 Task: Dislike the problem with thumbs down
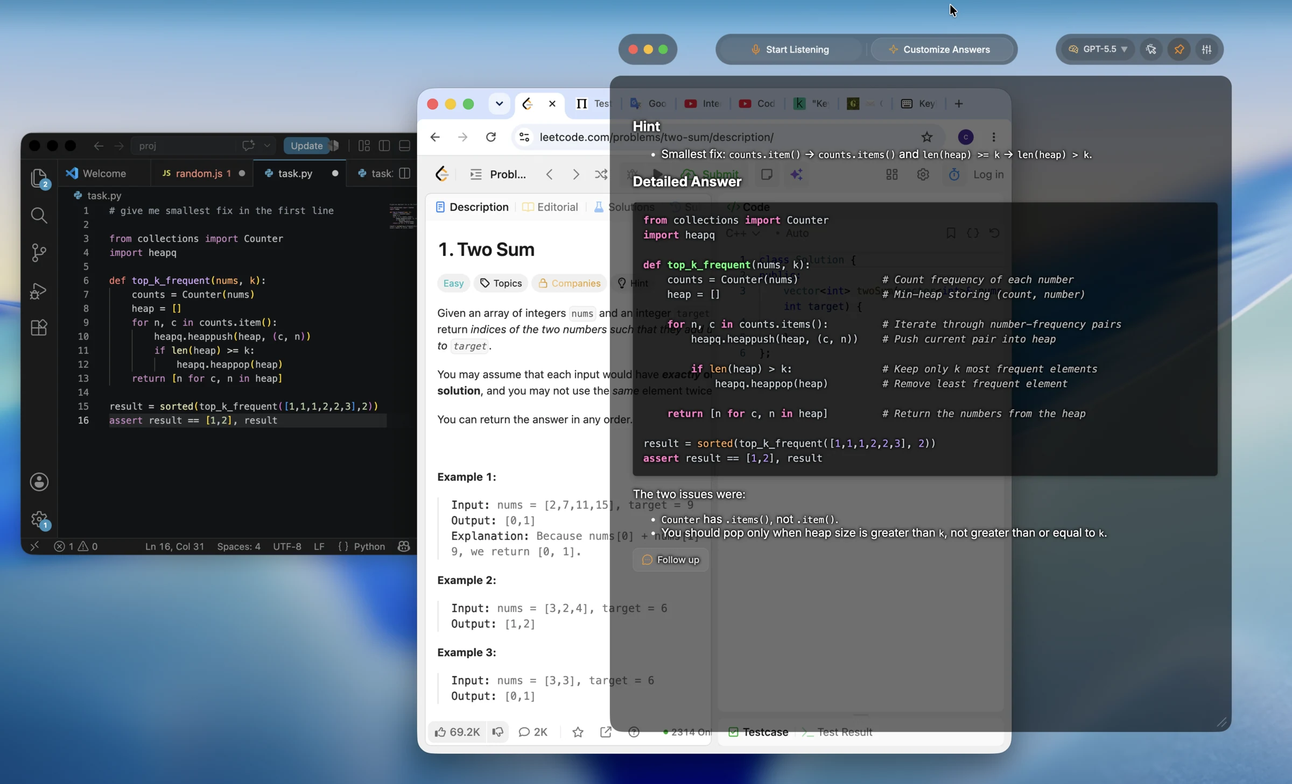pos(498,732)
